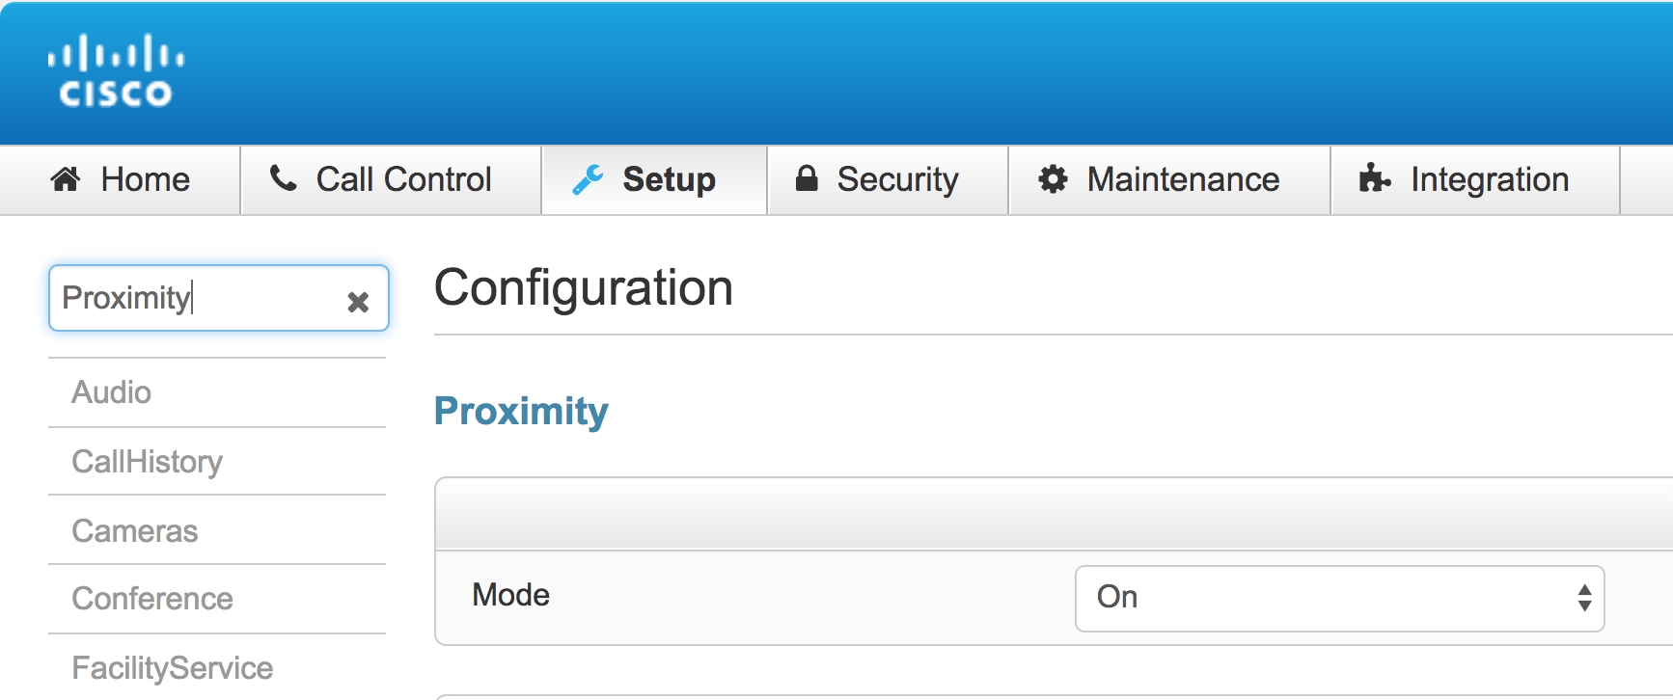Select Audio in the sidebar
The height and width of the screenshot is (700, 1673).
(x=217, y=392)
